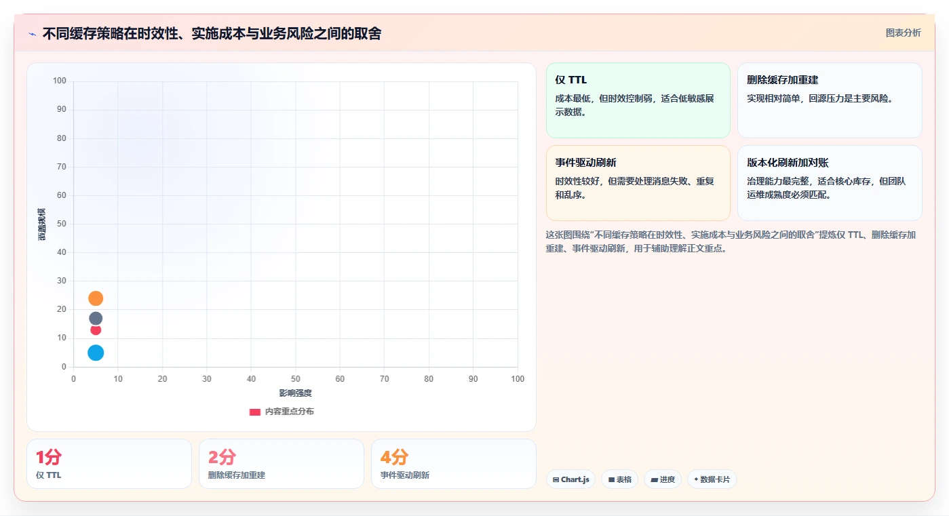Click the lightning bolt icon in the title

pyautogui.click(x=33, y=34)
